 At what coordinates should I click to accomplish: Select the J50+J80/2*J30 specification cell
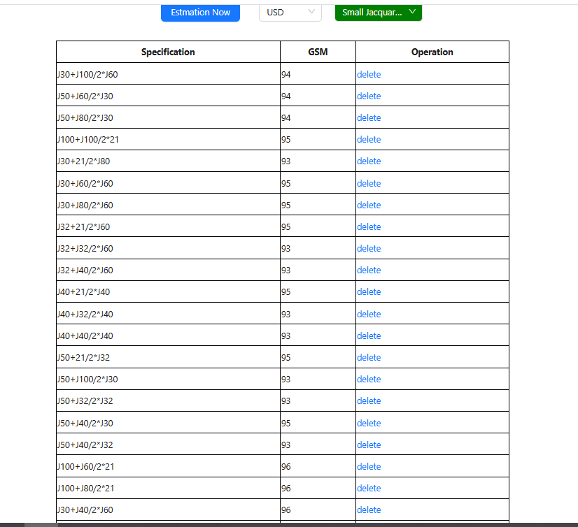pyautogui.click(x=168, y=117)
